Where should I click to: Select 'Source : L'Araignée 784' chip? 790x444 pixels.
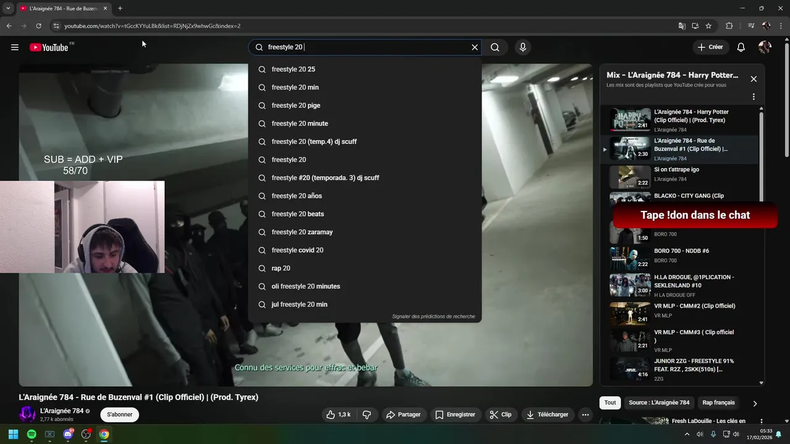pyautogui.click(x=659, y=403)
